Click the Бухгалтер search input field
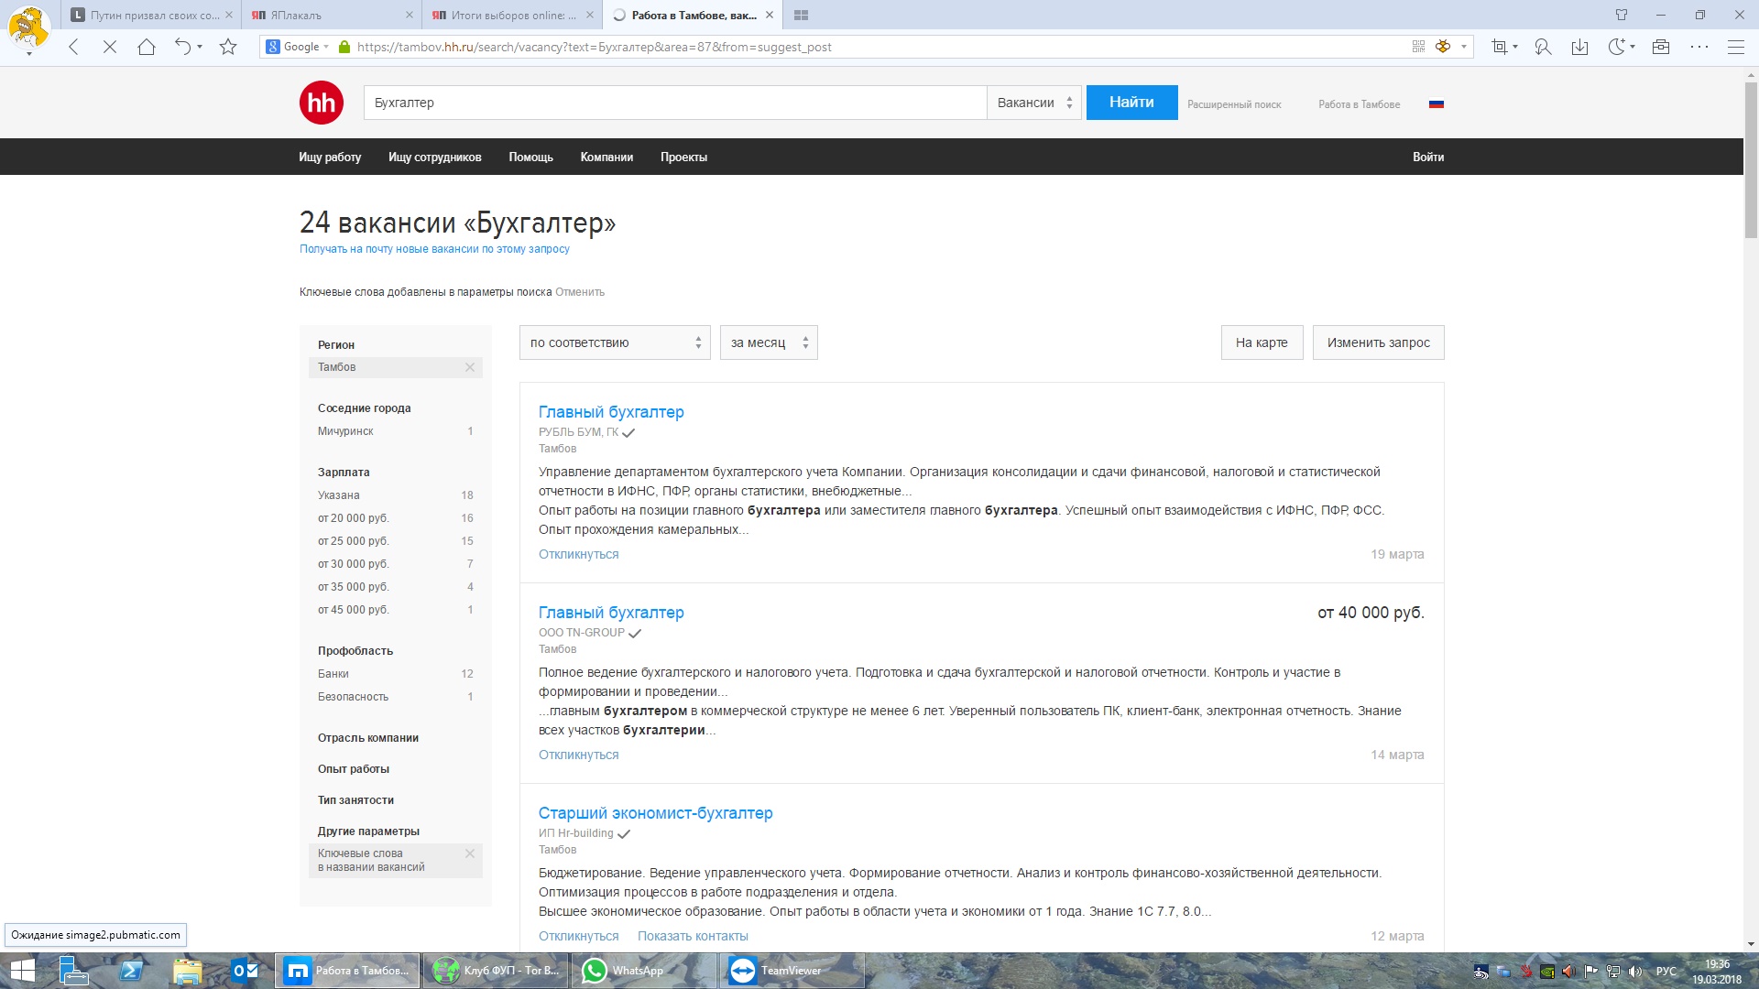This screenshot has width=1759, height=989. [675, 103]
